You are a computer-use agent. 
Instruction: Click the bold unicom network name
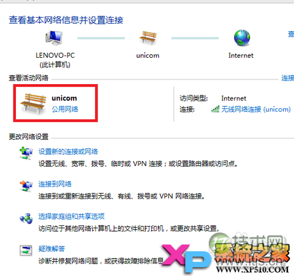tap(64, 98)
